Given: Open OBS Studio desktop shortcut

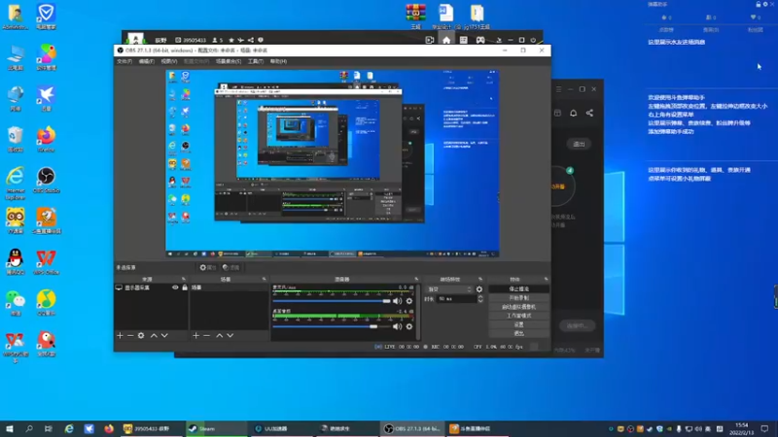Looking at the screenshot, I should pyautogui.click(x=46, y=180).
